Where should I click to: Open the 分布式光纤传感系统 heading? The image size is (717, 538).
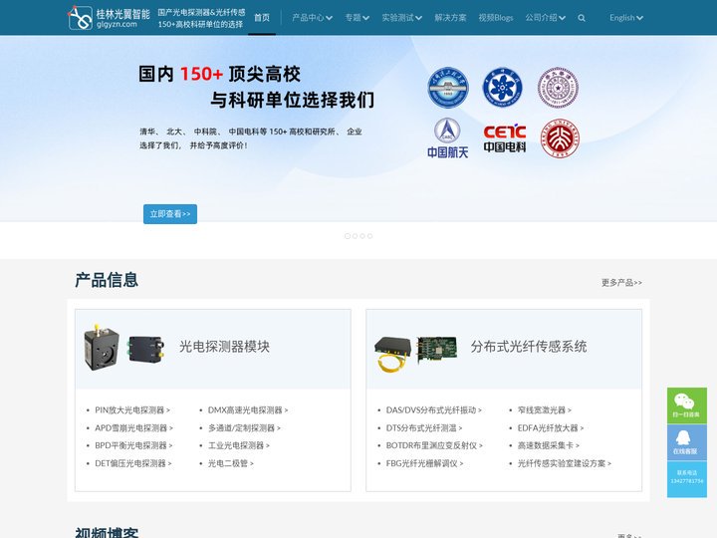pos(529,347)
